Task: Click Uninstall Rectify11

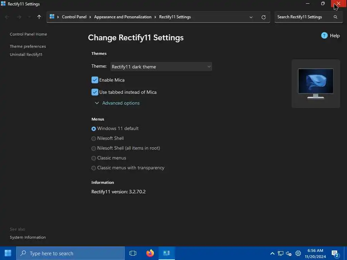Action: (26, 55)
